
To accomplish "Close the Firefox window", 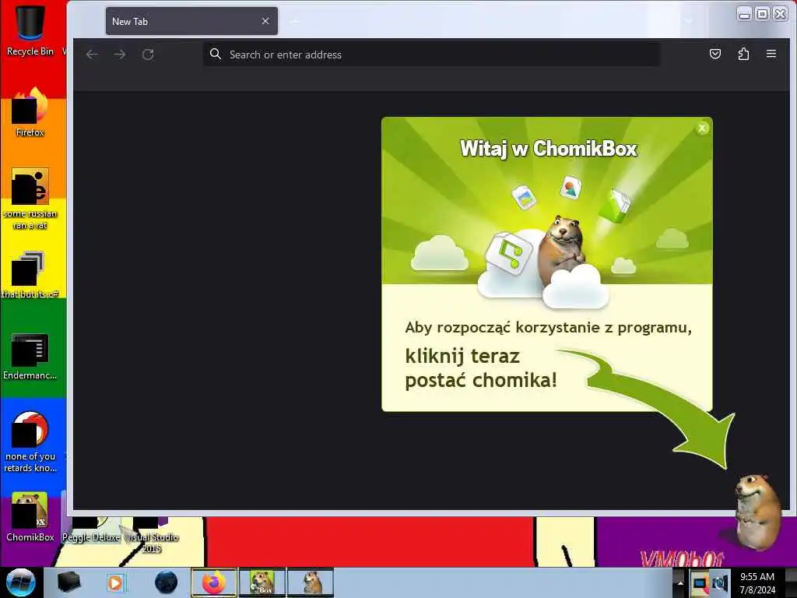I will 780,14.
